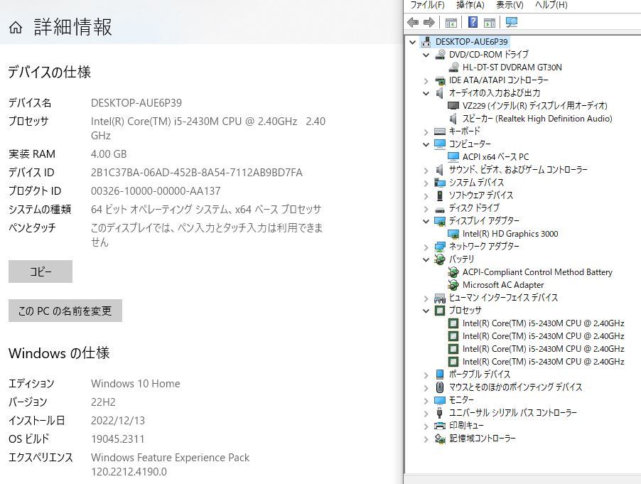Click the ポータブル デバイス icon
Viewport: 641px width, 484px height.
(440, 375)
